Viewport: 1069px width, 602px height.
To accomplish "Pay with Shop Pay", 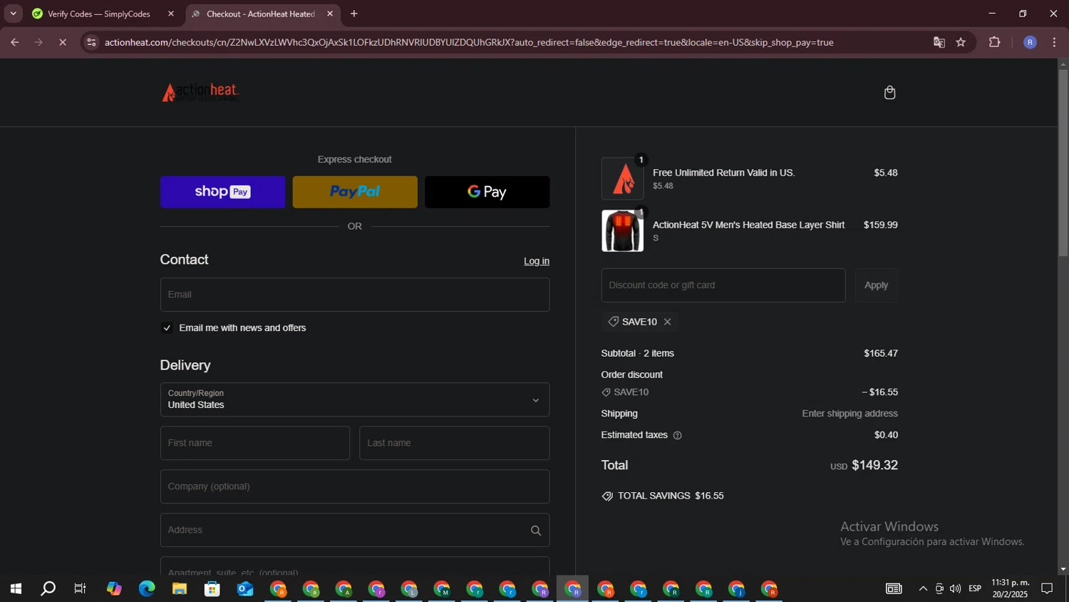I will (222, 192).
